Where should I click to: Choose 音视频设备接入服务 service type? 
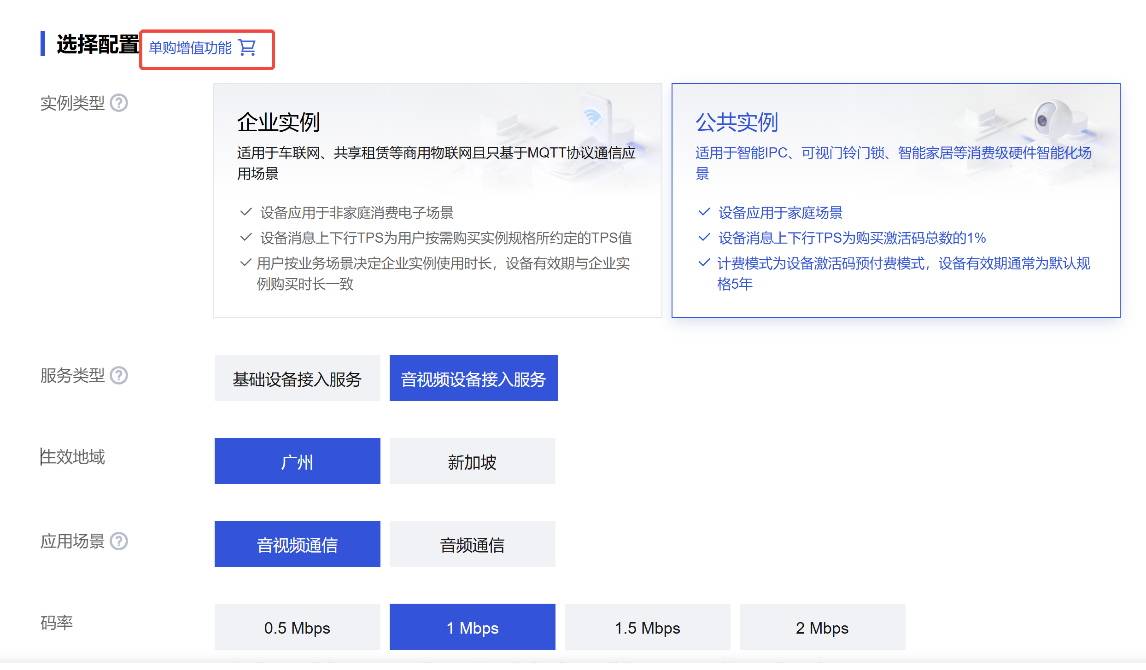point(474,379)
